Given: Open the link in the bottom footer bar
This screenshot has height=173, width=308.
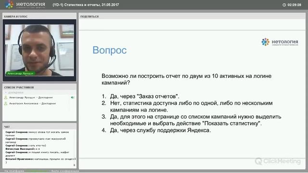Looking at the screenshot, I should [37, 171].
